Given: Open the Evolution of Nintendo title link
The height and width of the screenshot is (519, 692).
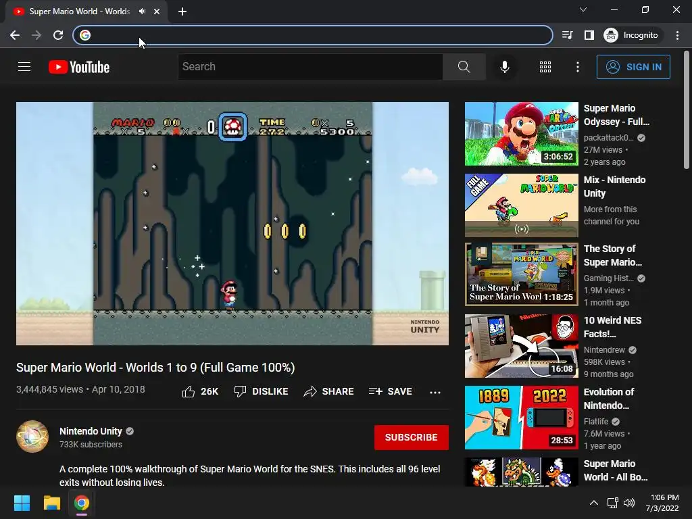Looking at the screenshot, I should coord(609,399).
